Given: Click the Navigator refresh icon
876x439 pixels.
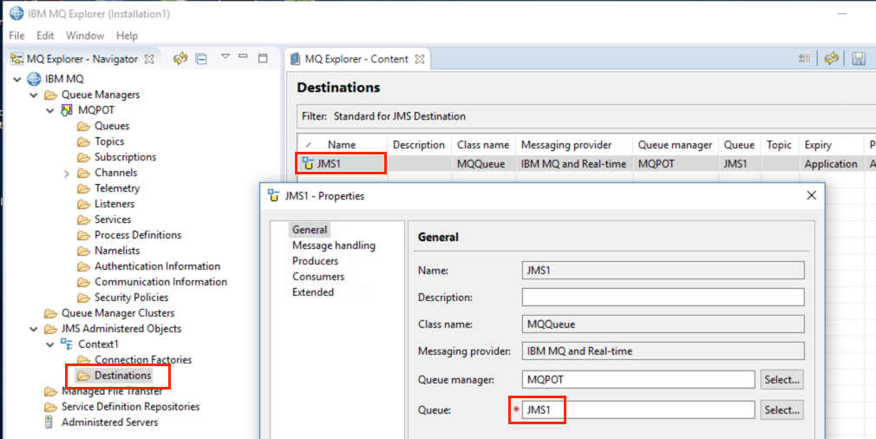Looking at the screenshot, I should coord(180,59).
